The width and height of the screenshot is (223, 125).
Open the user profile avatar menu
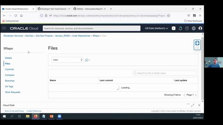coord(200,28)
